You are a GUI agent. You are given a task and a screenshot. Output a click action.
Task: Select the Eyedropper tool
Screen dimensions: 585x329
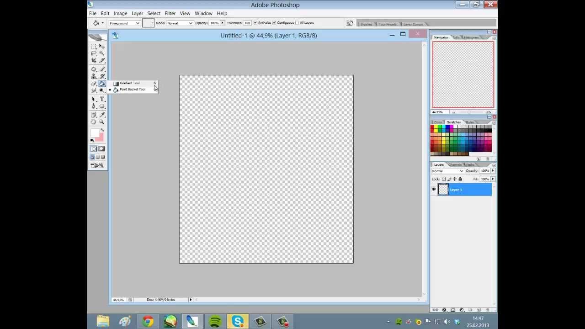[x=102, y=115]
